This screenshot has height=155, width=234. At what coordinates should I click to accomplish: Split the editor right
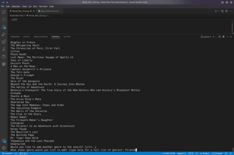[226, 11]
